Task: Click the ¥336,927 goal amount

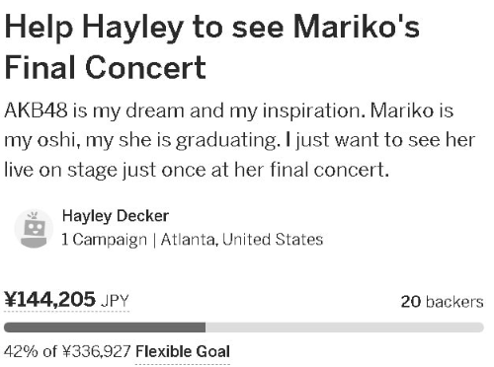Action: [97, 351]
